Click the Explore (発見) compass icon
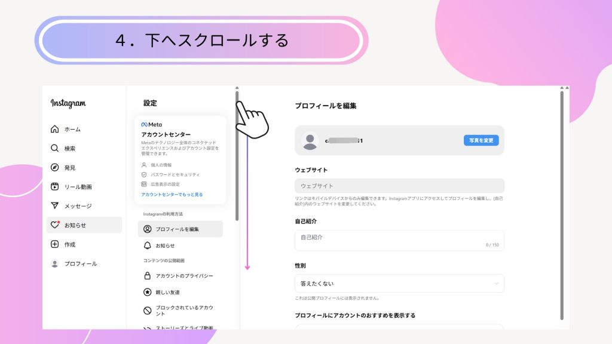Screen dimensions: 612x344 (55, 168)
